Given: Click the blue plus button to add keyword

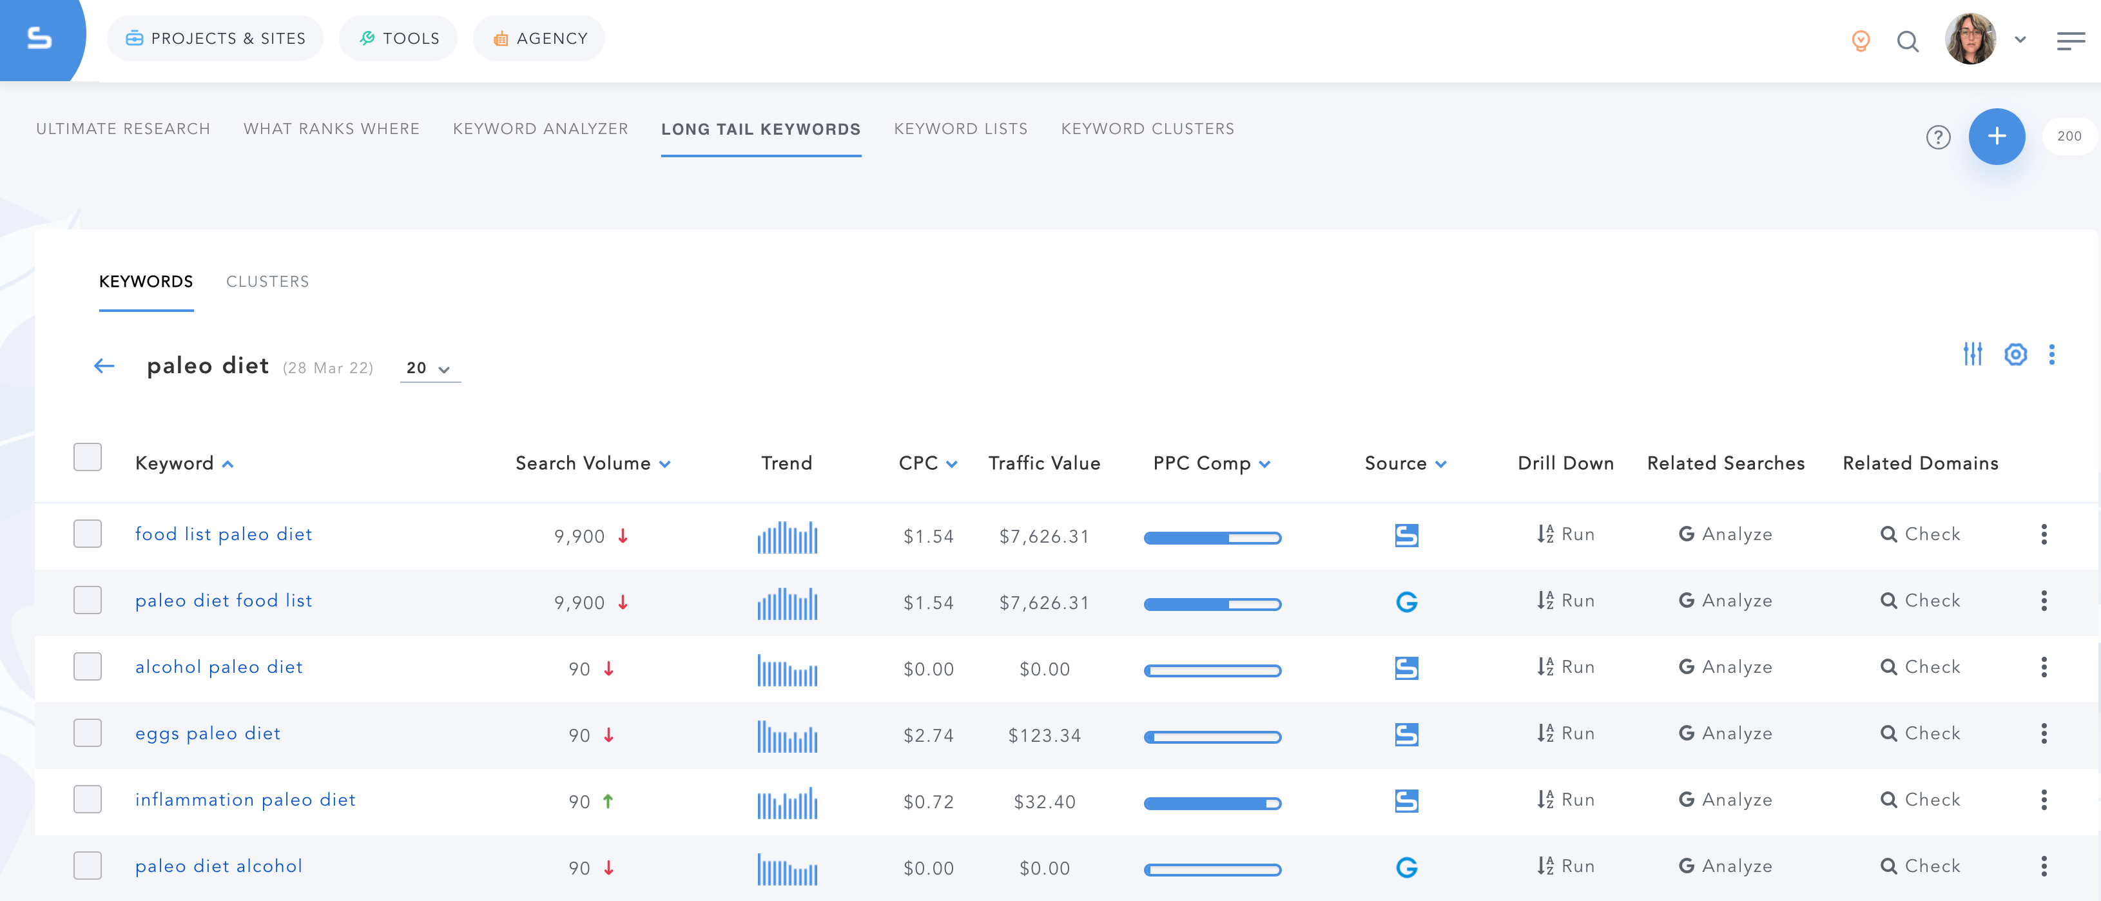Looking at the screenshot, I should (x=1995, y=135).
